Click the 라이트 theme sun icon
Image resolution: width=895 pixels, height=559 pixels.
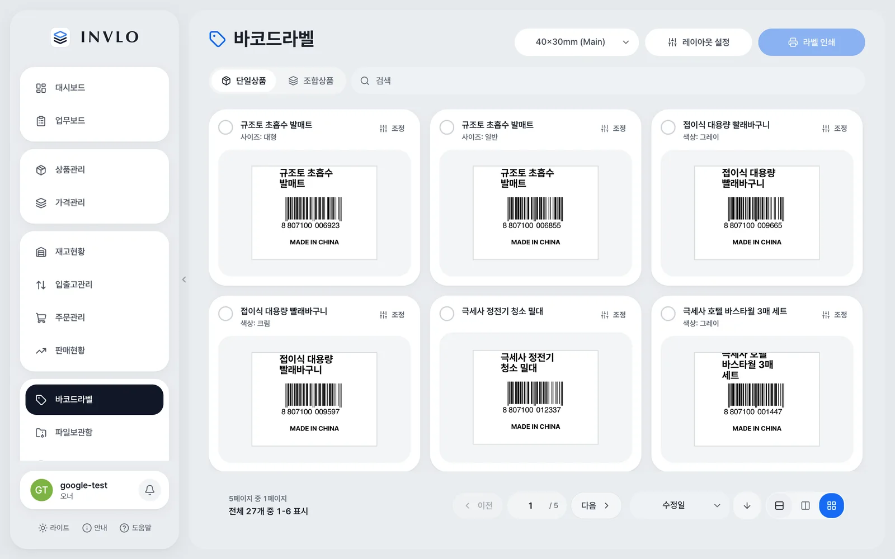click(x=43, y=528)
